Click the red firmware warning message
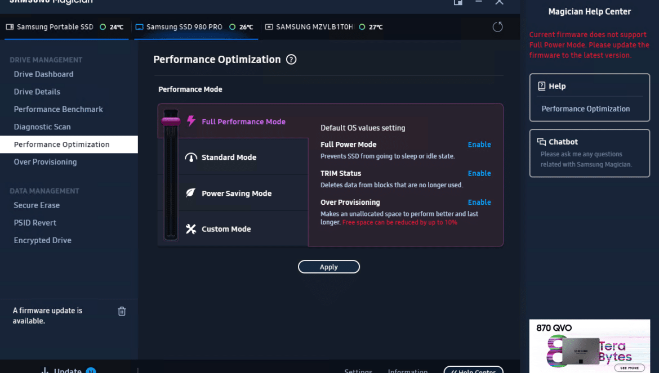659x373 pixels. tap(589, 45)
